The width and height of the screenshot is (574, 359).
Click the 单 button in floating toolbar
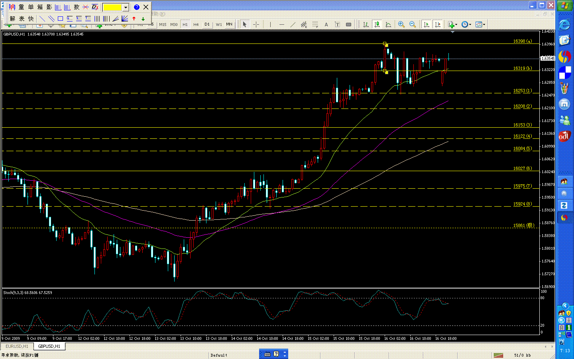[x=31, y=7]
